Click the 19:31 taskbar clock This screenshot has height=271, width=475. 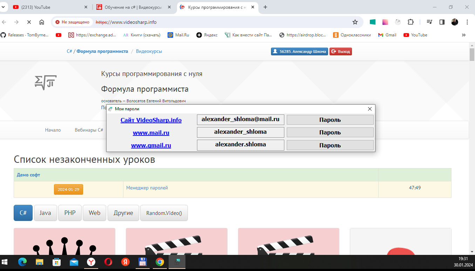463,258
